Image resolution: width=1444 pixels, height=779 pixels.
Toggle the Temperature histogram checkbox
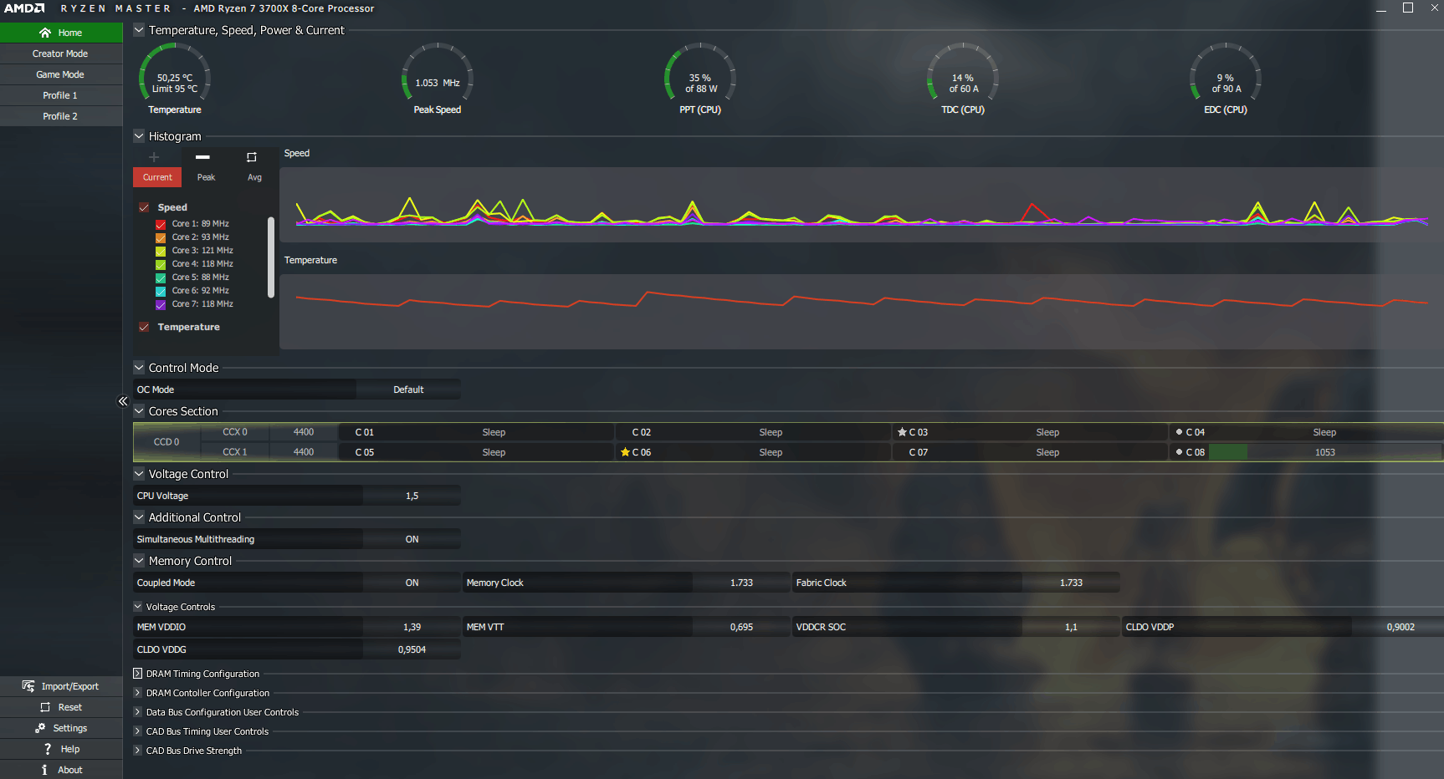click(x=144, y=327)
